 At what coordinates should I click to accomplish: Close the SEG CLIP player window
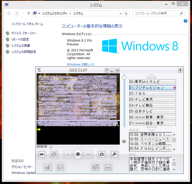118,70
